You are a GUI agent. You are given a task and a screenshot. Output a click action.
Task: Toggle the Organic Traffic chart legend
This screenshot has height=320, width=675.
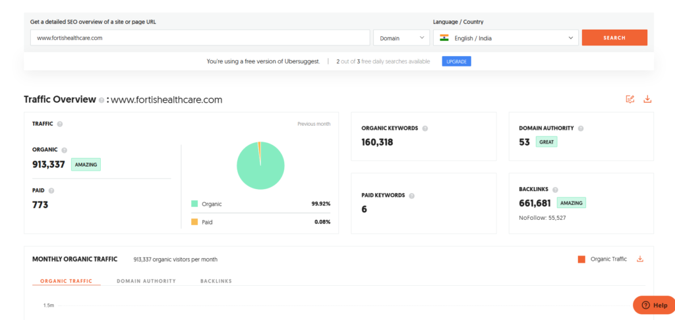(x=602, y=259)
